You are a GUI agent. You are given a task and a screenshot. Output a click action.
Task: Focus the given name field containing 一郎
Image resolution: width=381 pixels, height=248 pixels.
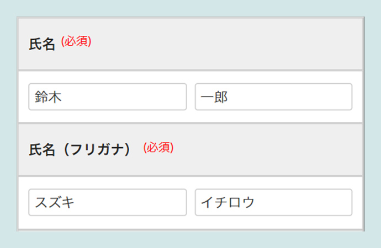click(x=273, y=97)
